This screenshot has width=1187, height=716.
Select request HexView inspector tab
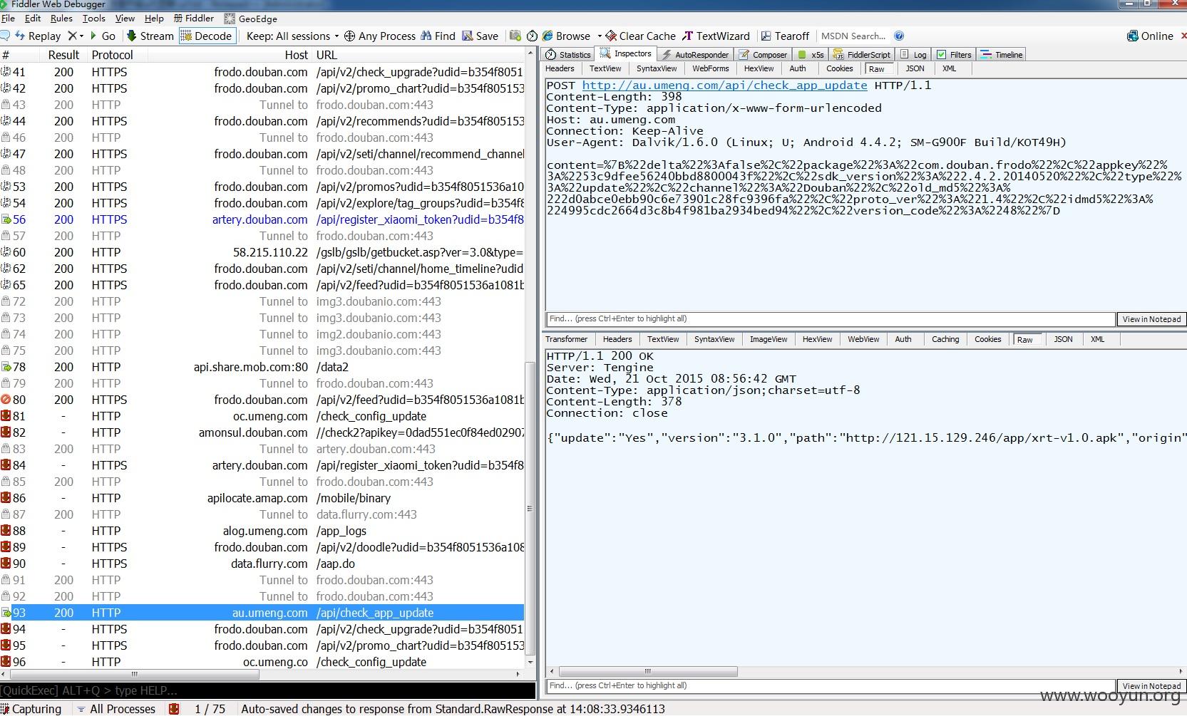759,68
